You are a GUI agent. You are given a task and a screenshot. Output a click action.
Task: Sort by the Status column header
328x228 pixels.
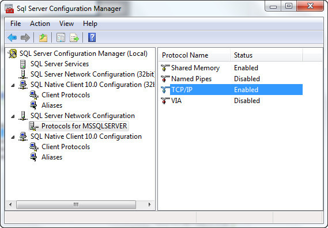coord(266,55)
